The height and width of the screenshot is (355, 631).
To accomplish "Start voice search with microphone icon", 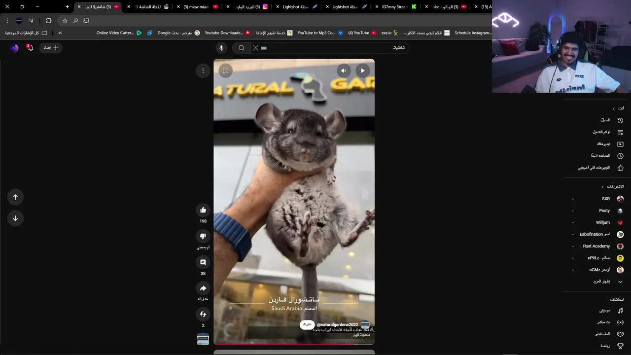I will (221, 48).
